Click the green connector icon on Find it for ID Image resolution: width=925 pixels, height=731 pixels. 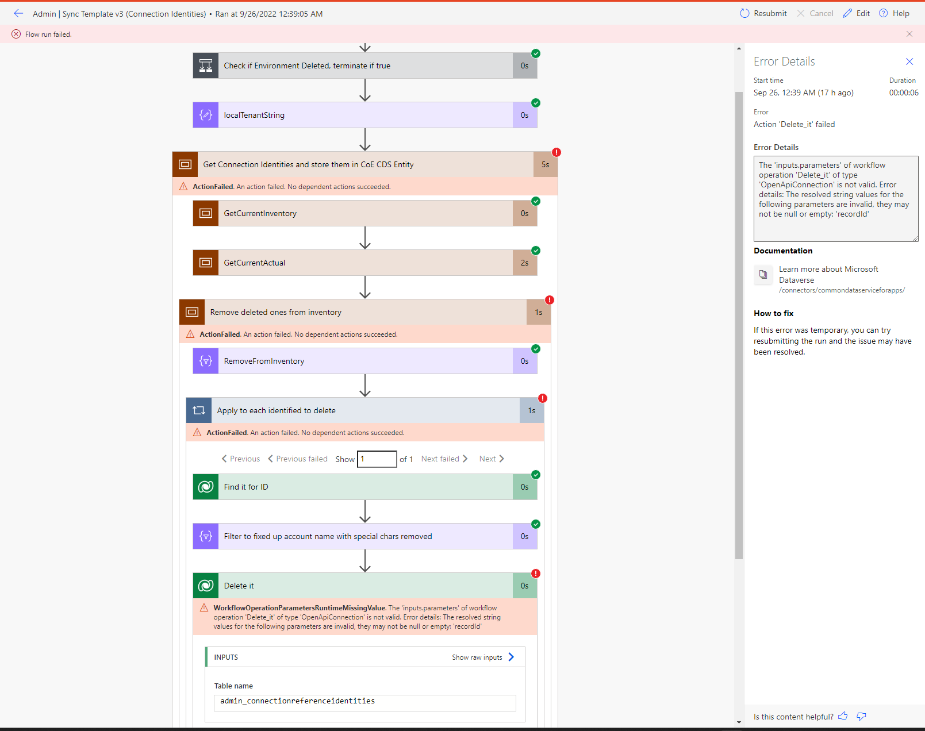(x=205, y=487)
